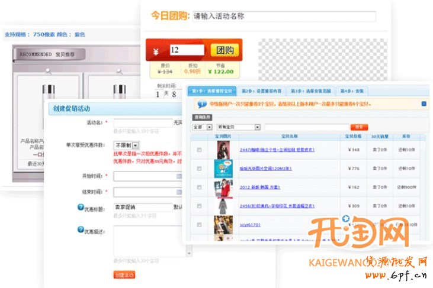This screenshot has height=288, width=433.
Task: Close the blue notice banner
Action: click(x=424, y=103)
